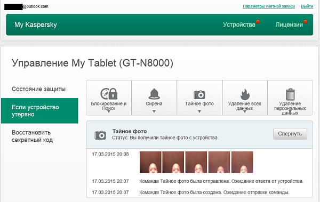Click the red notification dot on Лицензии
Viewport: 320px width, 202px height.
pyautogui.click(x=305, y=21)
